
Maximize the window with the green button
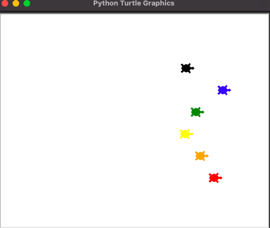[x=27, y=3]
